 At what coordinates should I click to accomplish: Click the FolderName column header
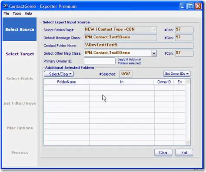(66, 82)
